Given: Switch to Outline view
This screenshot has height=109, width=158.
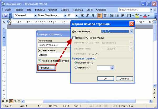Looking at the screenshot, I should coord(15,101).
